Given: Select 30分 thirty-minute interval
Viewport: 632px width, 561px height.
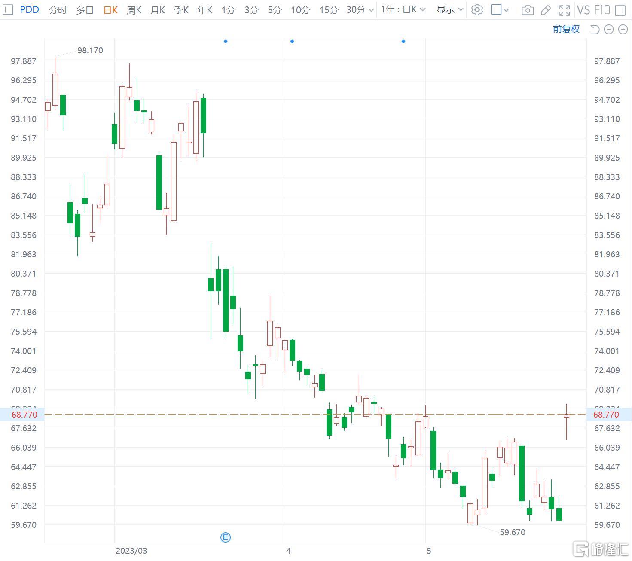Looking at the screenshot, I should pos(356,10).
